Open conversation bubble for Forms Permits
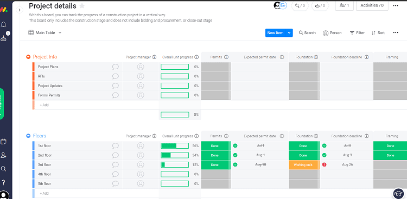 [115, 95]
